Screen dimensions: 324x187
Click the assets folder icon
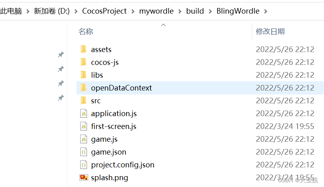[x=83, y=49]
